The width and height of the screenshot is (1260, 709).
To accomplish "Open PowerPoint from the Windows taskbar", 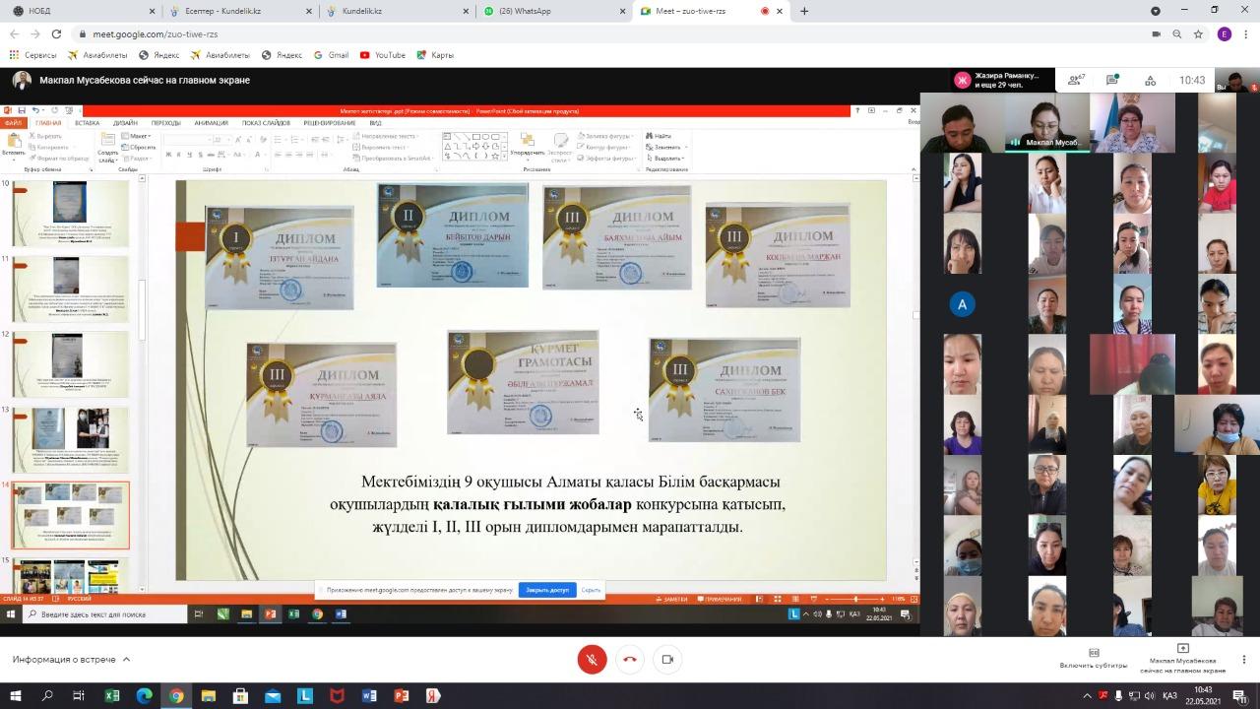I will pyautogui.click(x=401, y=696).
